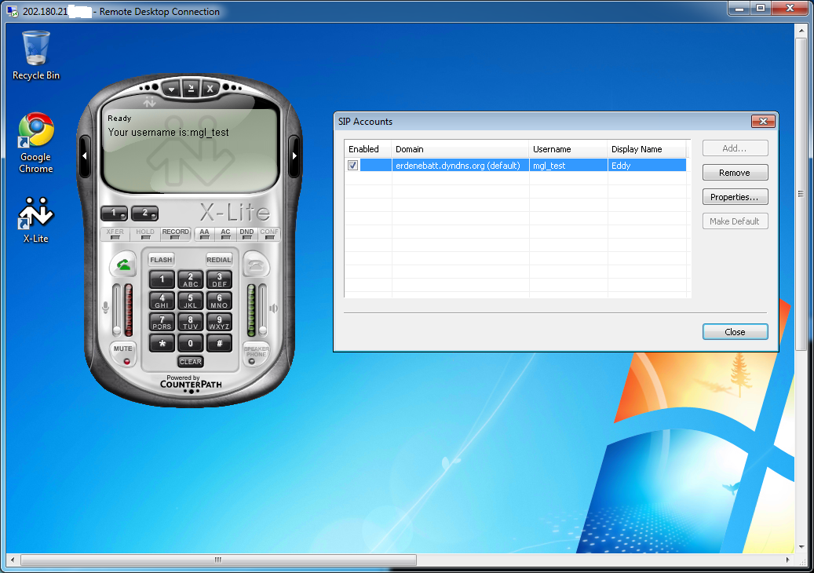Expand the left side drawer of X-Lite
The height and width of the screenshot is (573, 814).
coord(85,155)
